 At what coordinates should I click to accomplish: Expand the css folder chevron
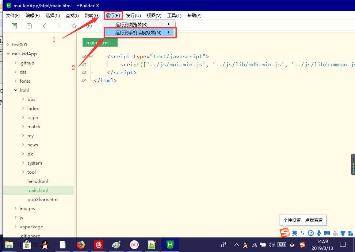16,72
